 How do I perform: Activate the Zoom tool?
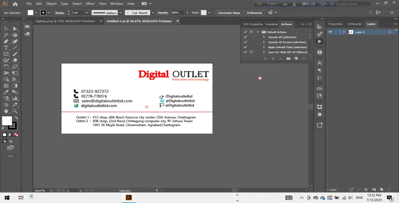point(15,111)
